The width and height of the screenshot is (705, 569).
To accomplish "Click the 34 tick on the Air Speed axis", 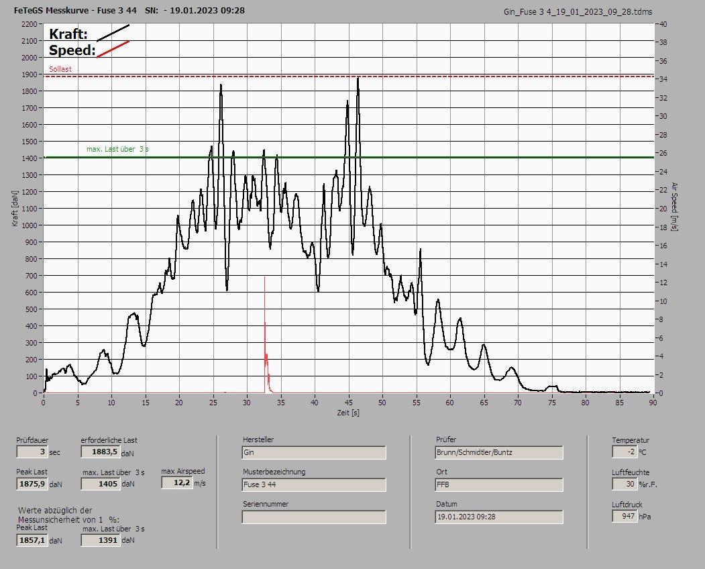I will pyautogui.click(x=663, y=79).
